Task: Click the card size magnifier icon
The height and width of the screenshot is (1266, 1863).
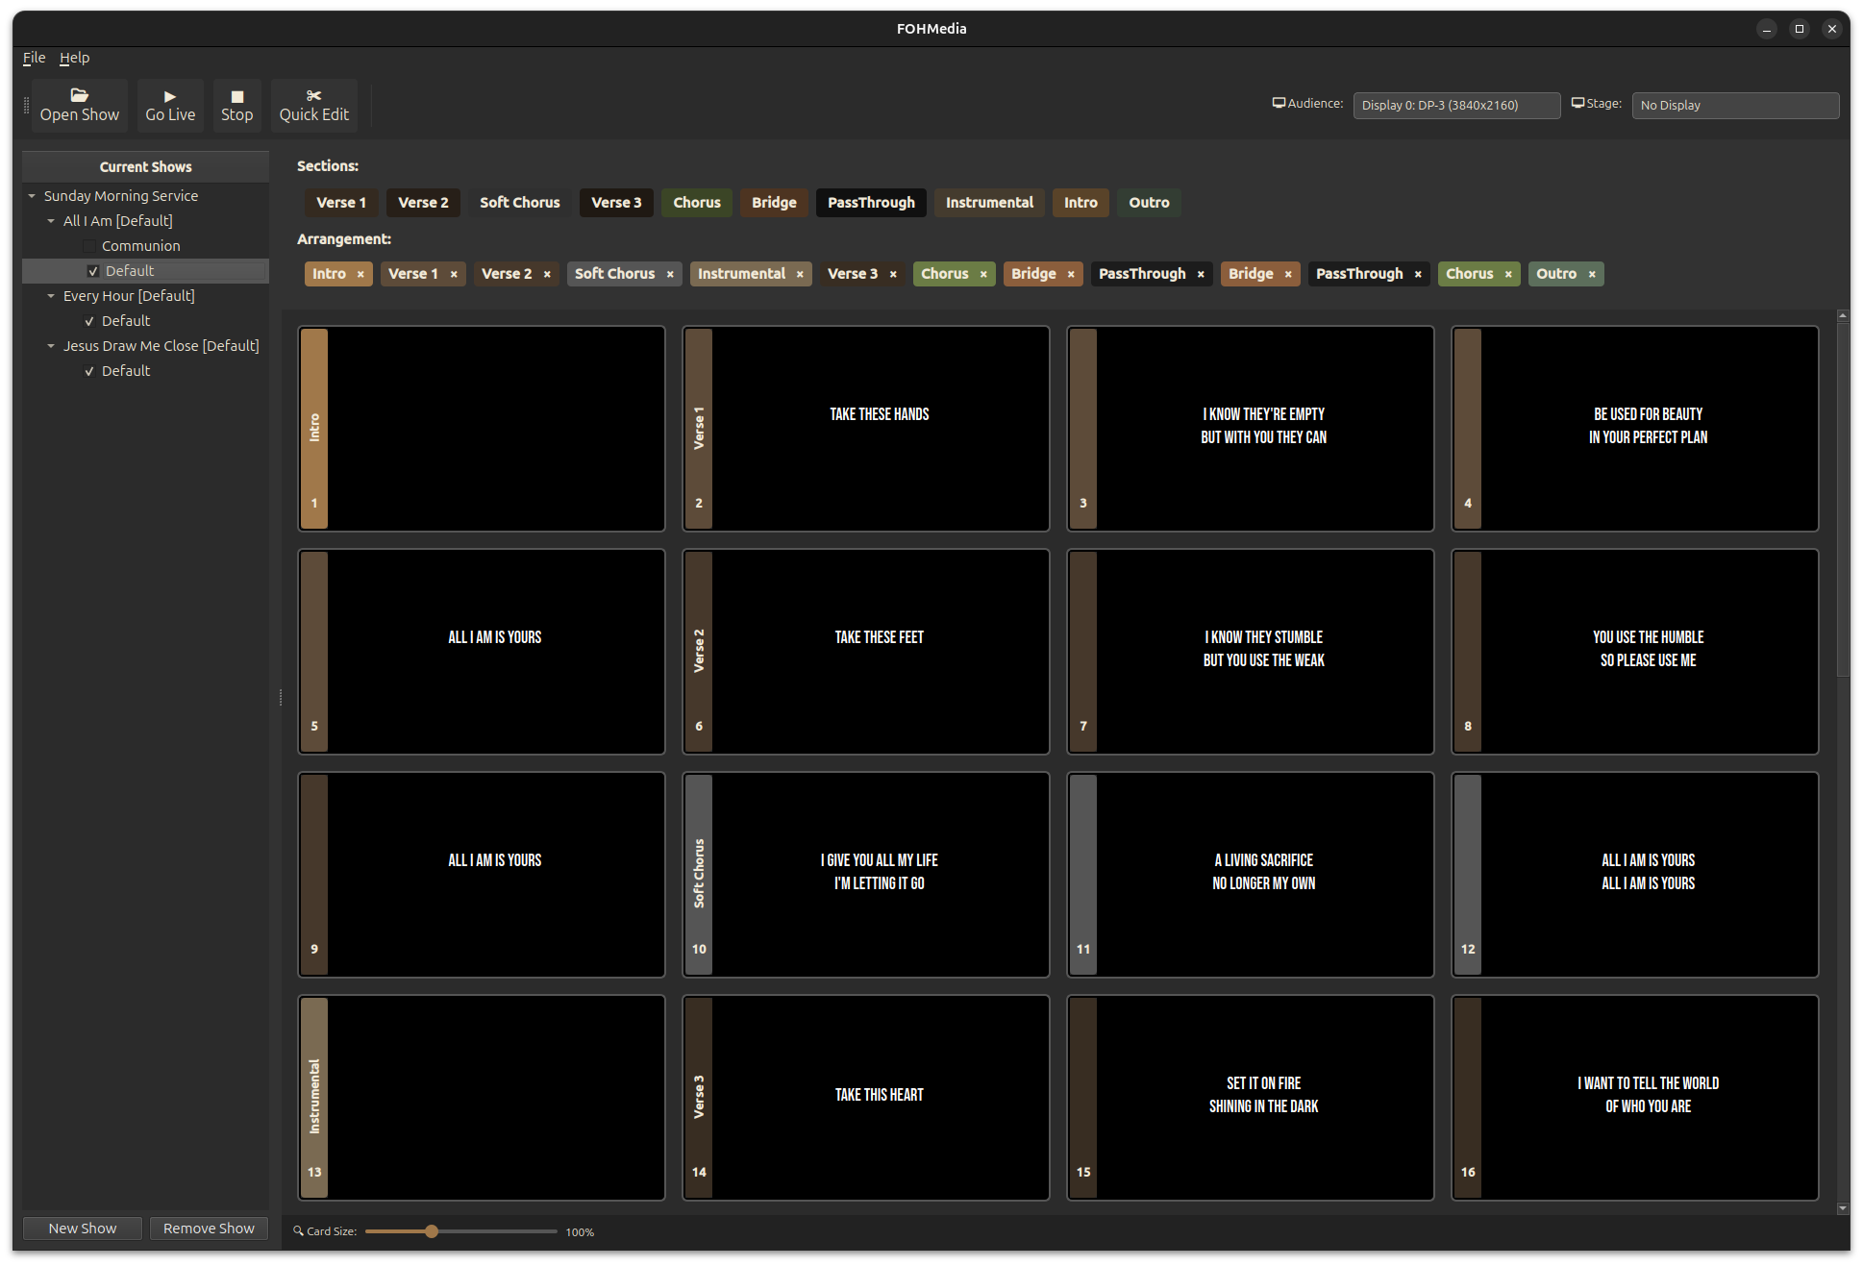Action: pos(298,1230)
